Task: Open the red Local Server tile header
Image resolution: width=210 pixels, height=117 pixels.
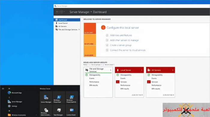Action: (x=129, y=70)
